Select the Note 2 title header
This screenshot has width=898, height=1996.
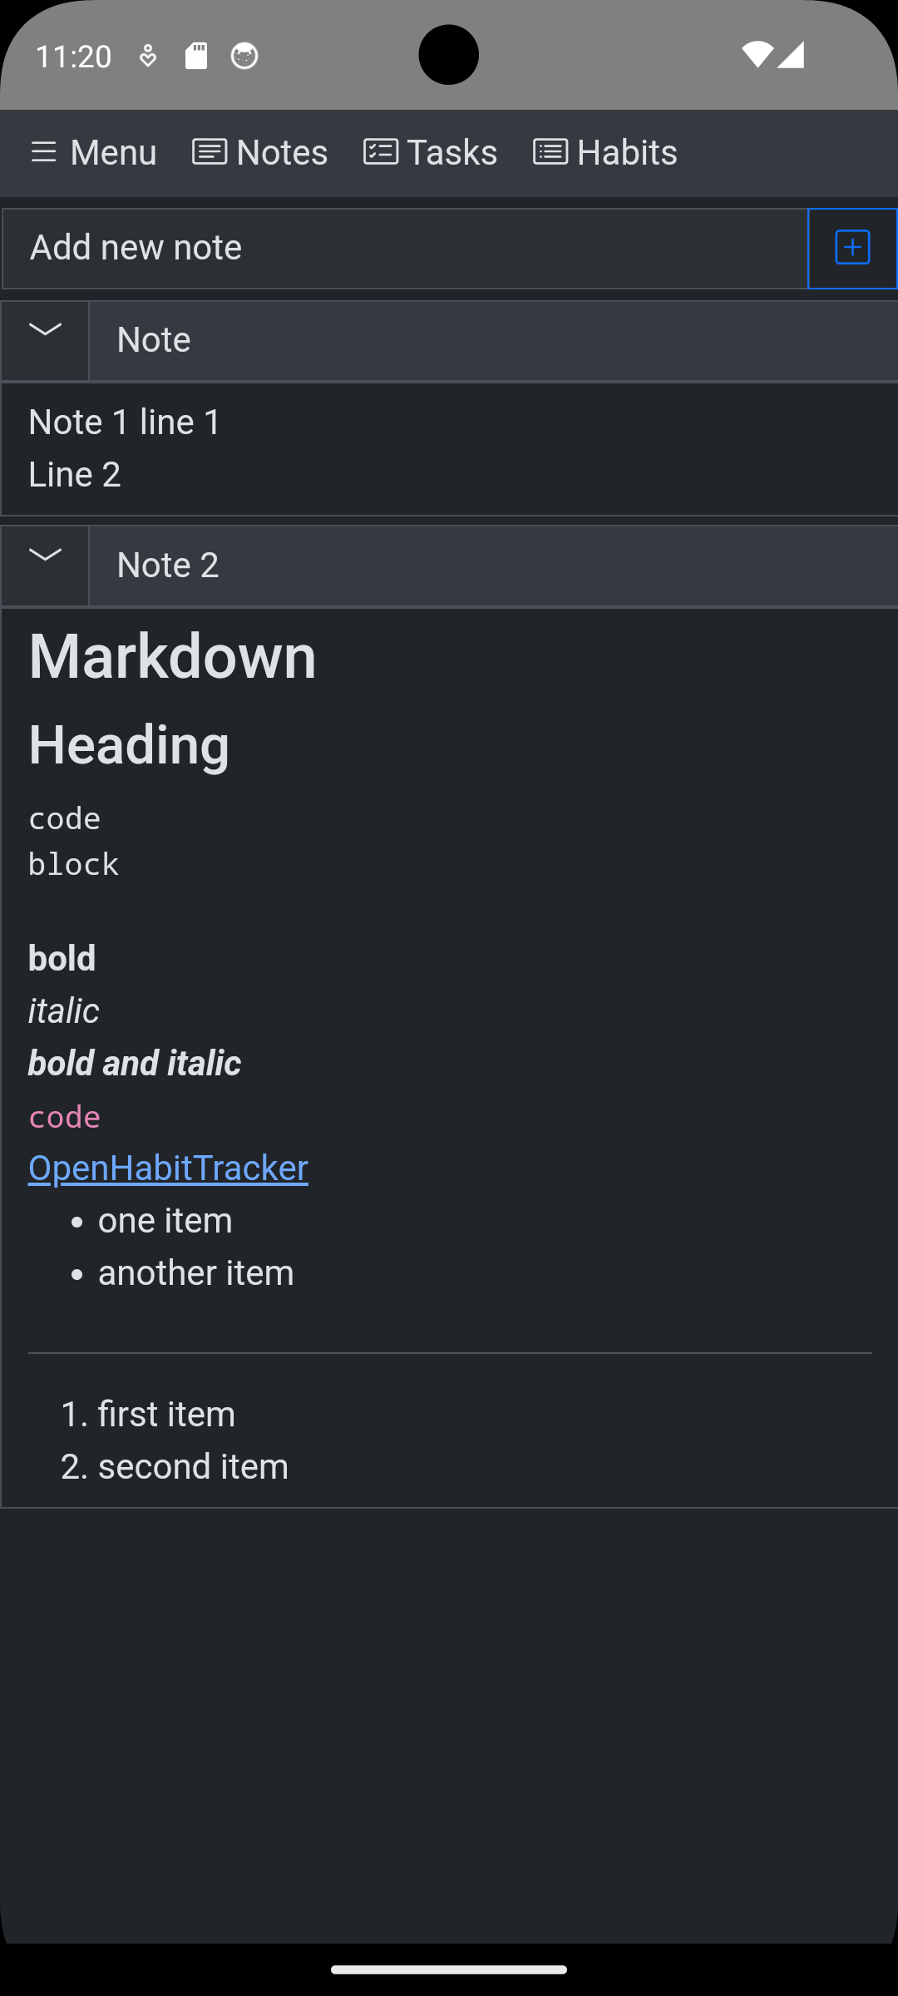(x=493, y=566)
